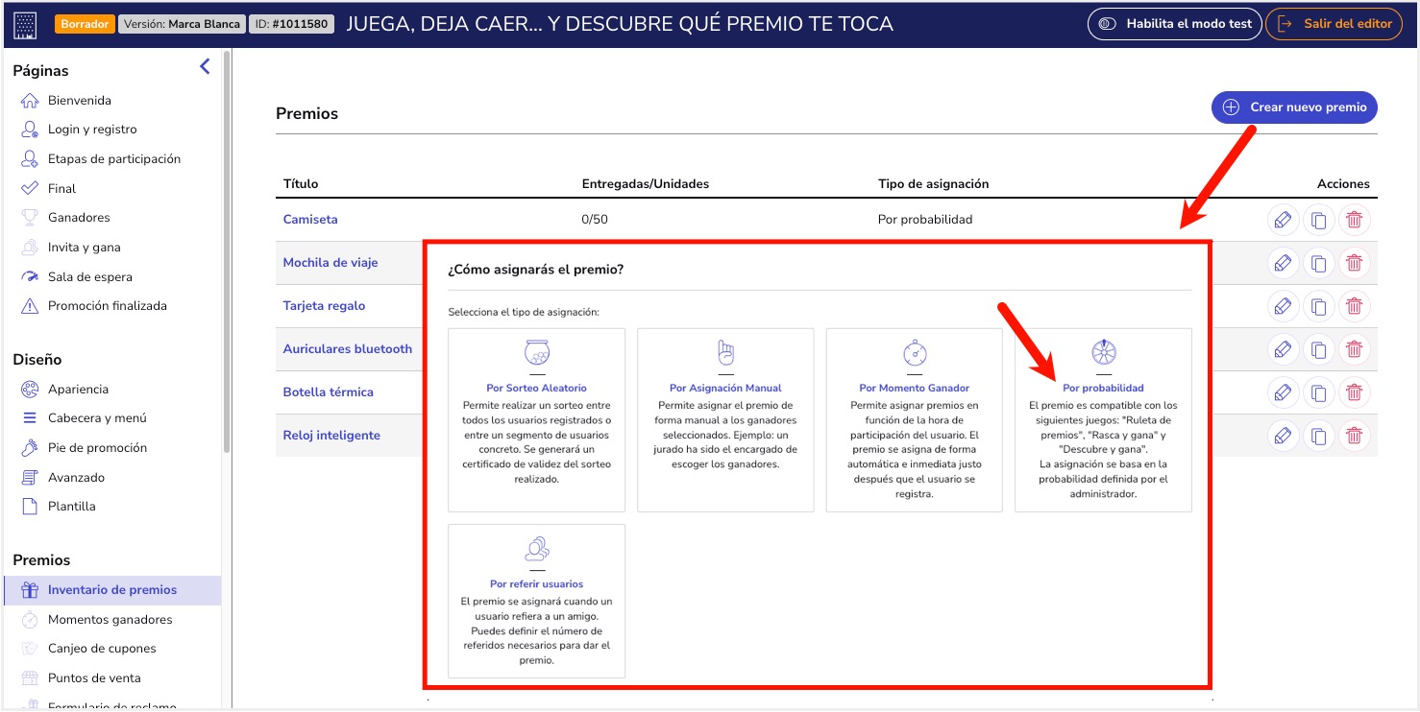Viewport: 1420px width, 712px height.
Task: Open the Ganadores page
Action: [x=80, y=217]
